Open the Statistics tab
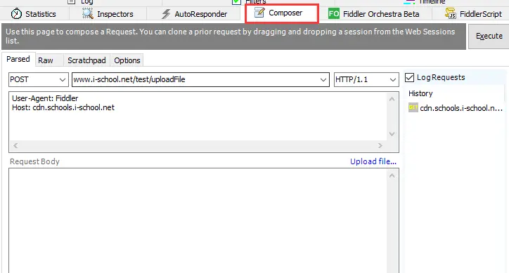This screenshot has height=273, width=509. click(x=34, y=14)
